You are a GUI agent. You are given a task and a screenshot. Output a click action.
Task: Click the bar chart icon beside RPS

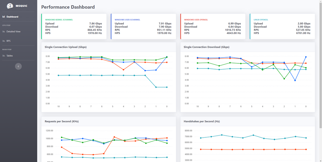[4, 41]
